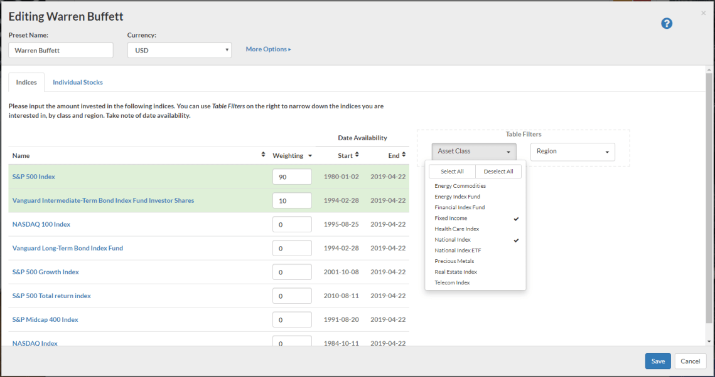The height and width of the screenshot is (377, 715).
Task: Close the editing dialog with the X
Action: (703, 13)
